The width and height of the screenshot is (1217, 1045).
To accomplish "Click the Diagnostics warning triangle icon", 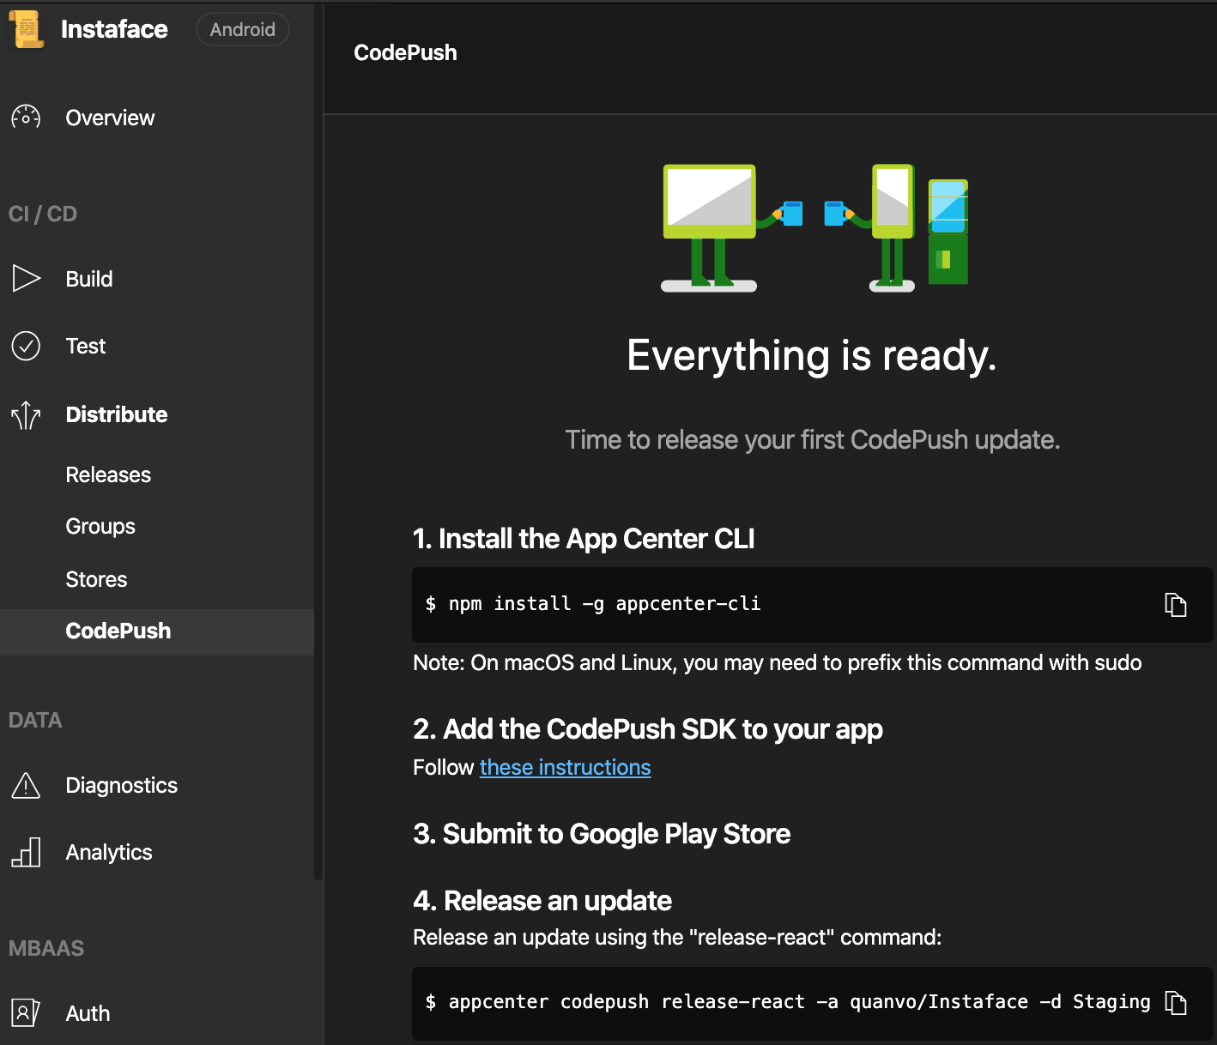I will (x=26, y=785).
